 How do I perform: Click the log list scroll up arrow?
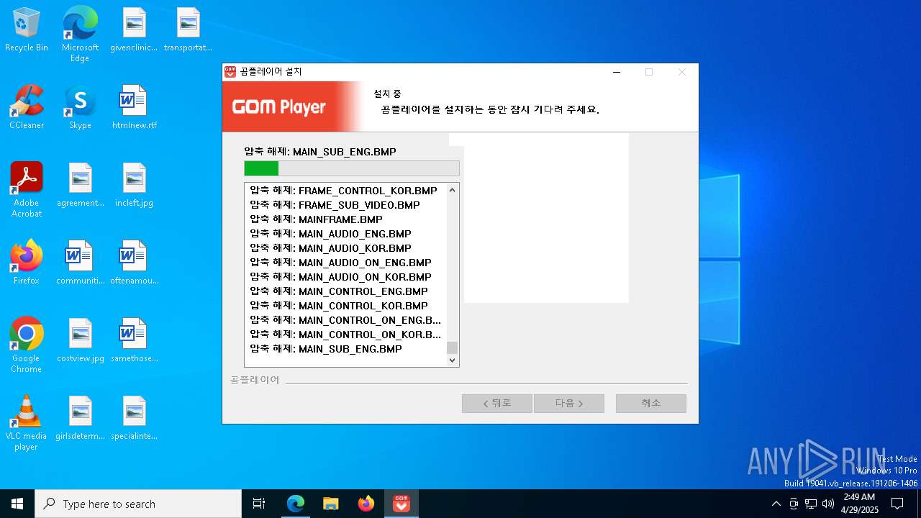pos(453,190)
